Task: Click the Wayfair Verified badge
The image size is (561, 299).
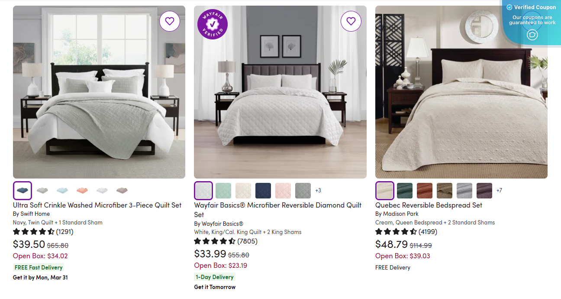Action: (x=212, y=24)
